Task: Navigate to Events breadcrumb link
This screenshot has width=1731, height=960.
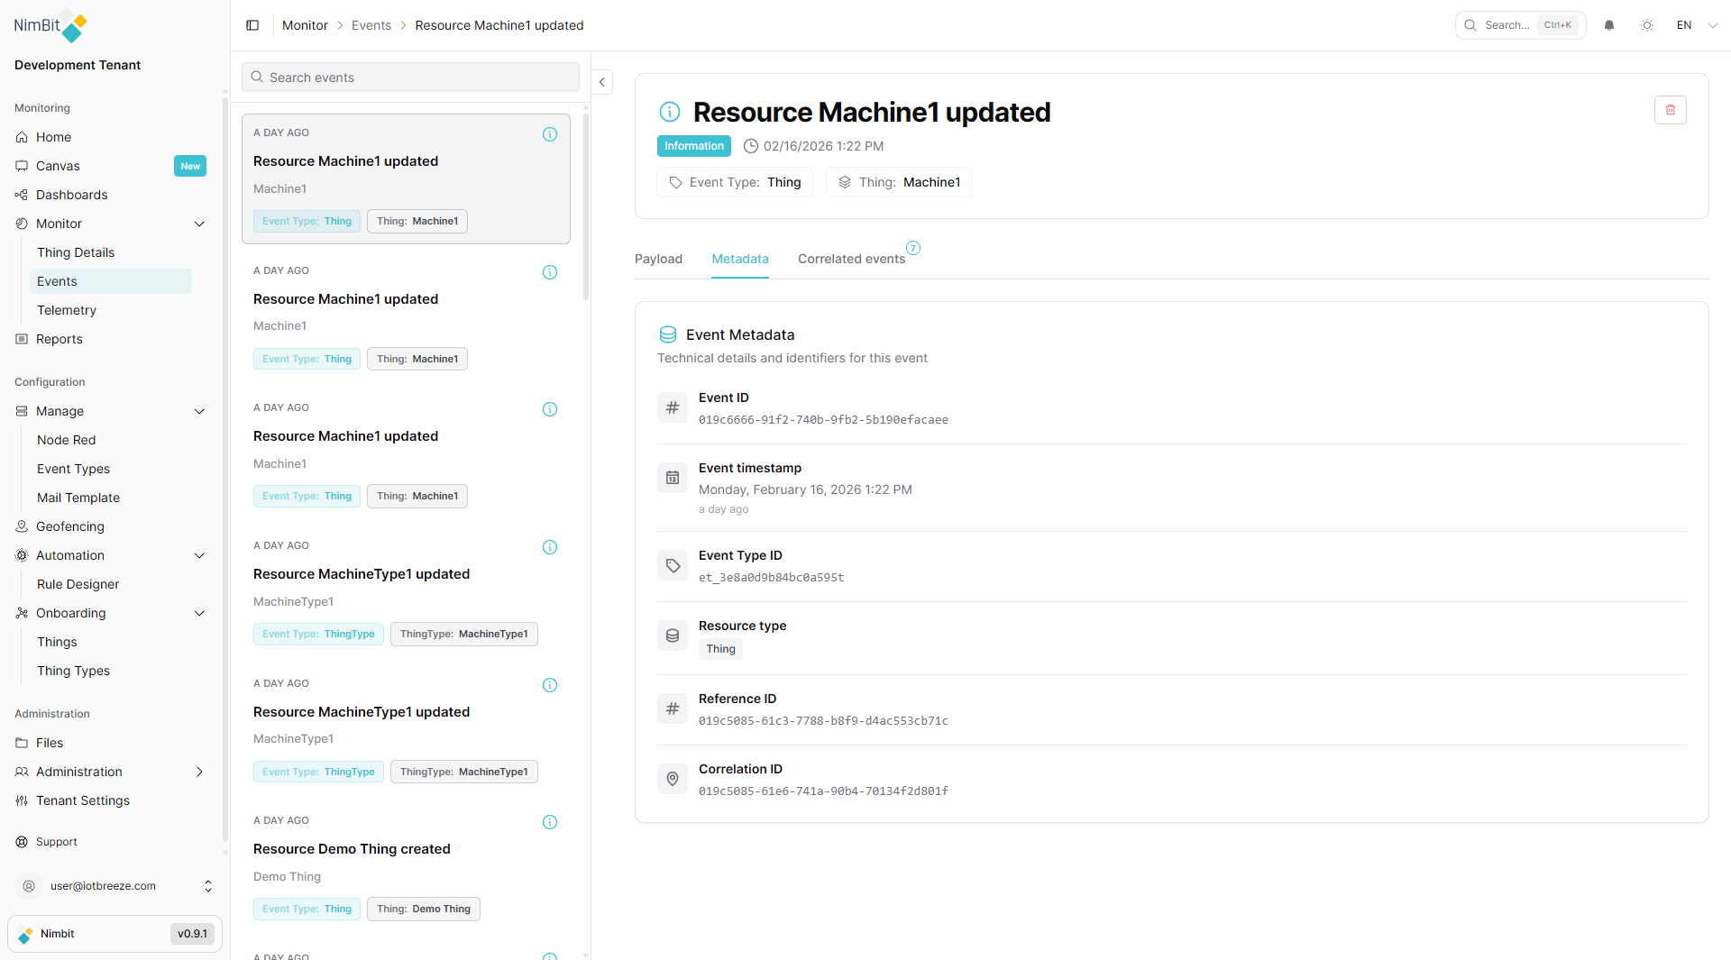Action: click(x=371, y=25)
